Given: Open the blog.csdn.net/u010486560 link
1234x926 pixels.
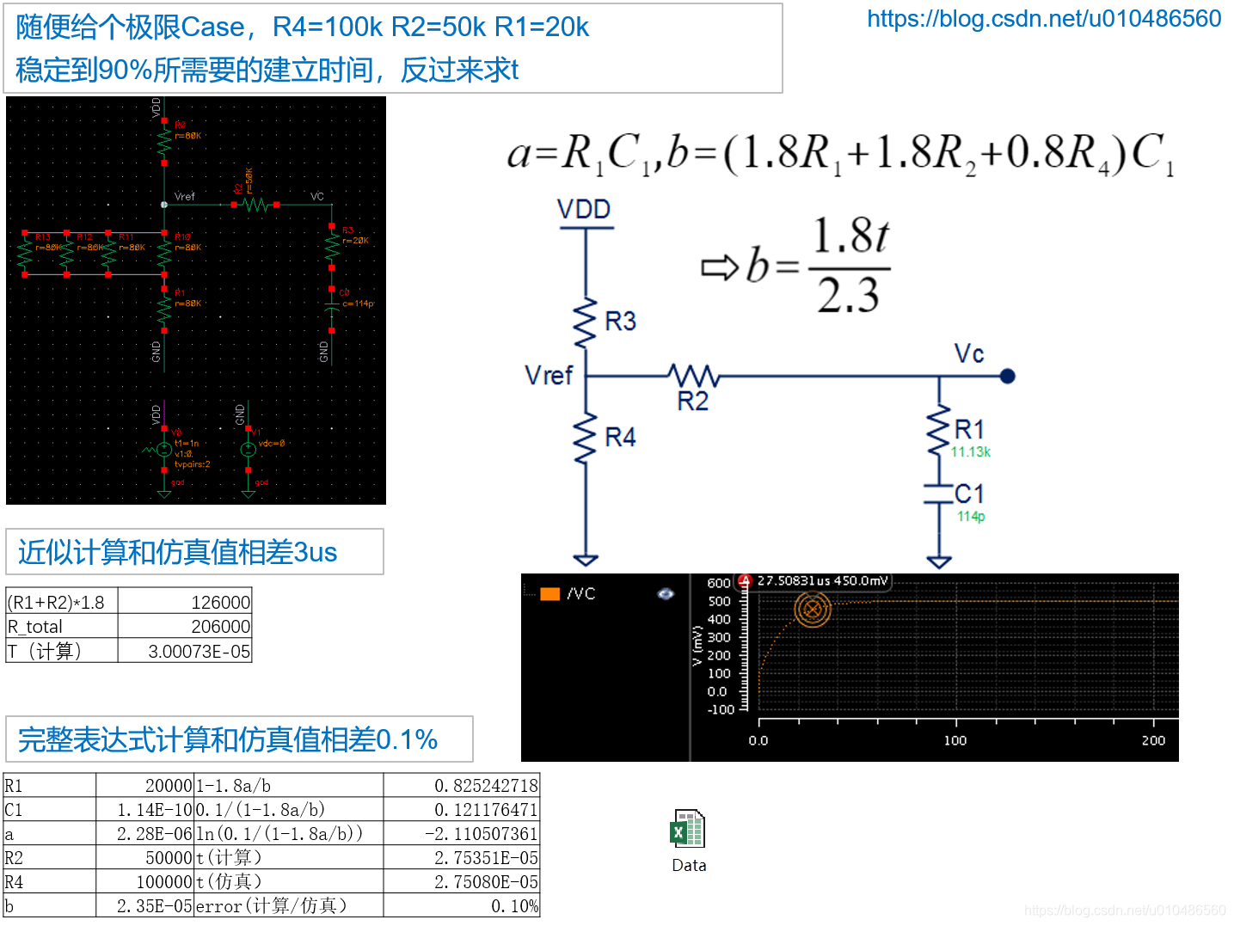Looking at the screenshot, I should [x=1044, y=18].
